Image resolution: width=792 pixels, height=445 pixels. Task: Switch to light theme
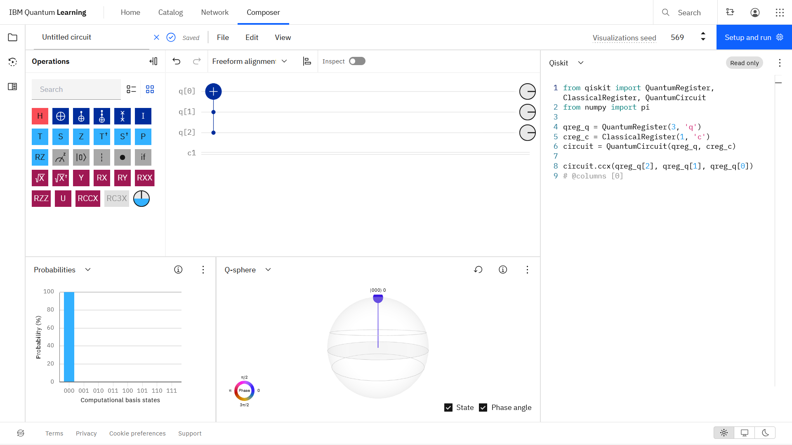724,433
